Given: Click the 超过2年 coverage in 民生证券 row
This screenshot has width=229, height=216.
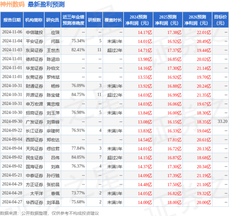Looking at the screenshot, I should 115,158.
